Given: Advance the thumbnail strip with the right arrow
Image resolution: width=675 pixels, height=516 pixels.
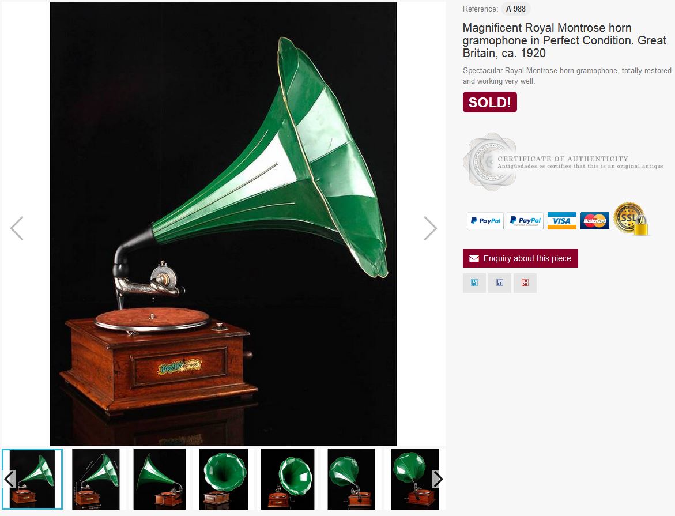Looking at the screenshot, I should [438, 479].
